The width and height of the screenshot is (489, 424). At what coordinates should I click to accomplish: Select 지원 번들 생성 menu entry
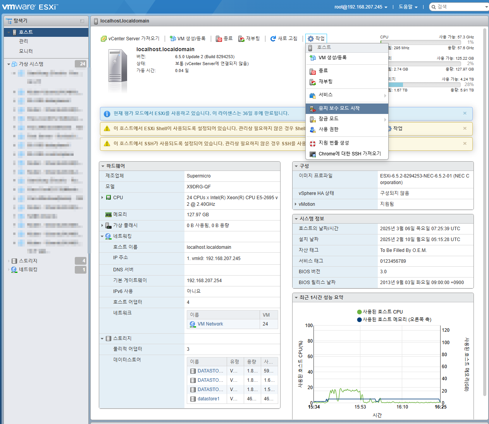(347, 143)
